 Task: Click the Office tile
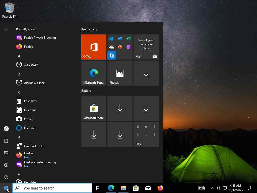click(x=94, y=47)
